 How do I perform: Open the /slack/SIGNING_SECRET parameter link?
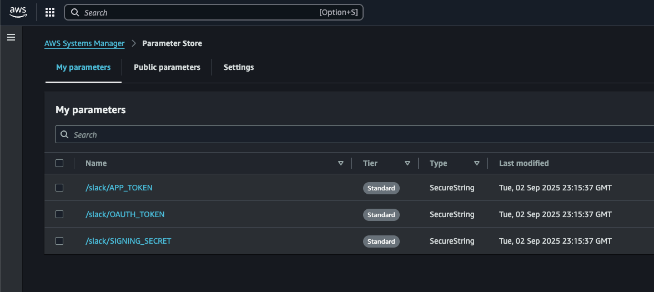(x=128, y=241)
